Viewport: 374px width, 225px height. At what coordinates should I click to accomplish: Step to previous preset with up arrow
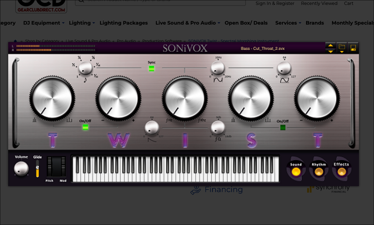(x=330, y=45)
